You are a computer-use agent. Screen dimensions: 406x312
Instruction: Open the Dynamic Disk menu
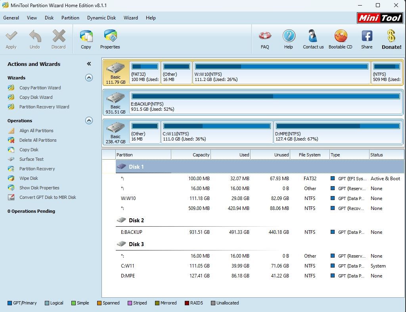(x=101, y=18)
